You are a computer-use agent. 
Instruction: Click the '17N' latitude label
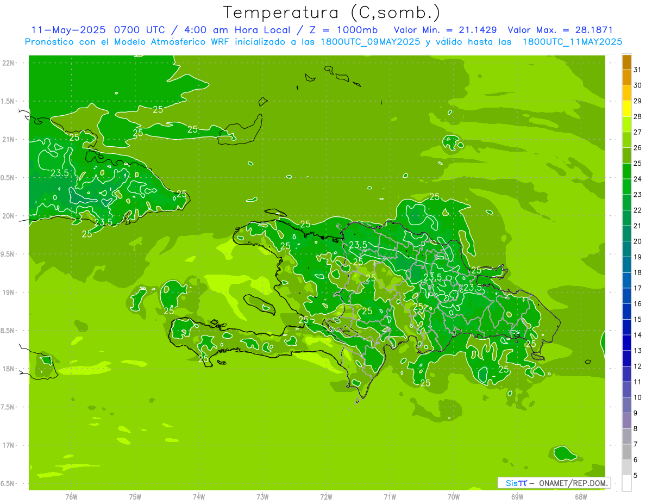tap(8, 445)
